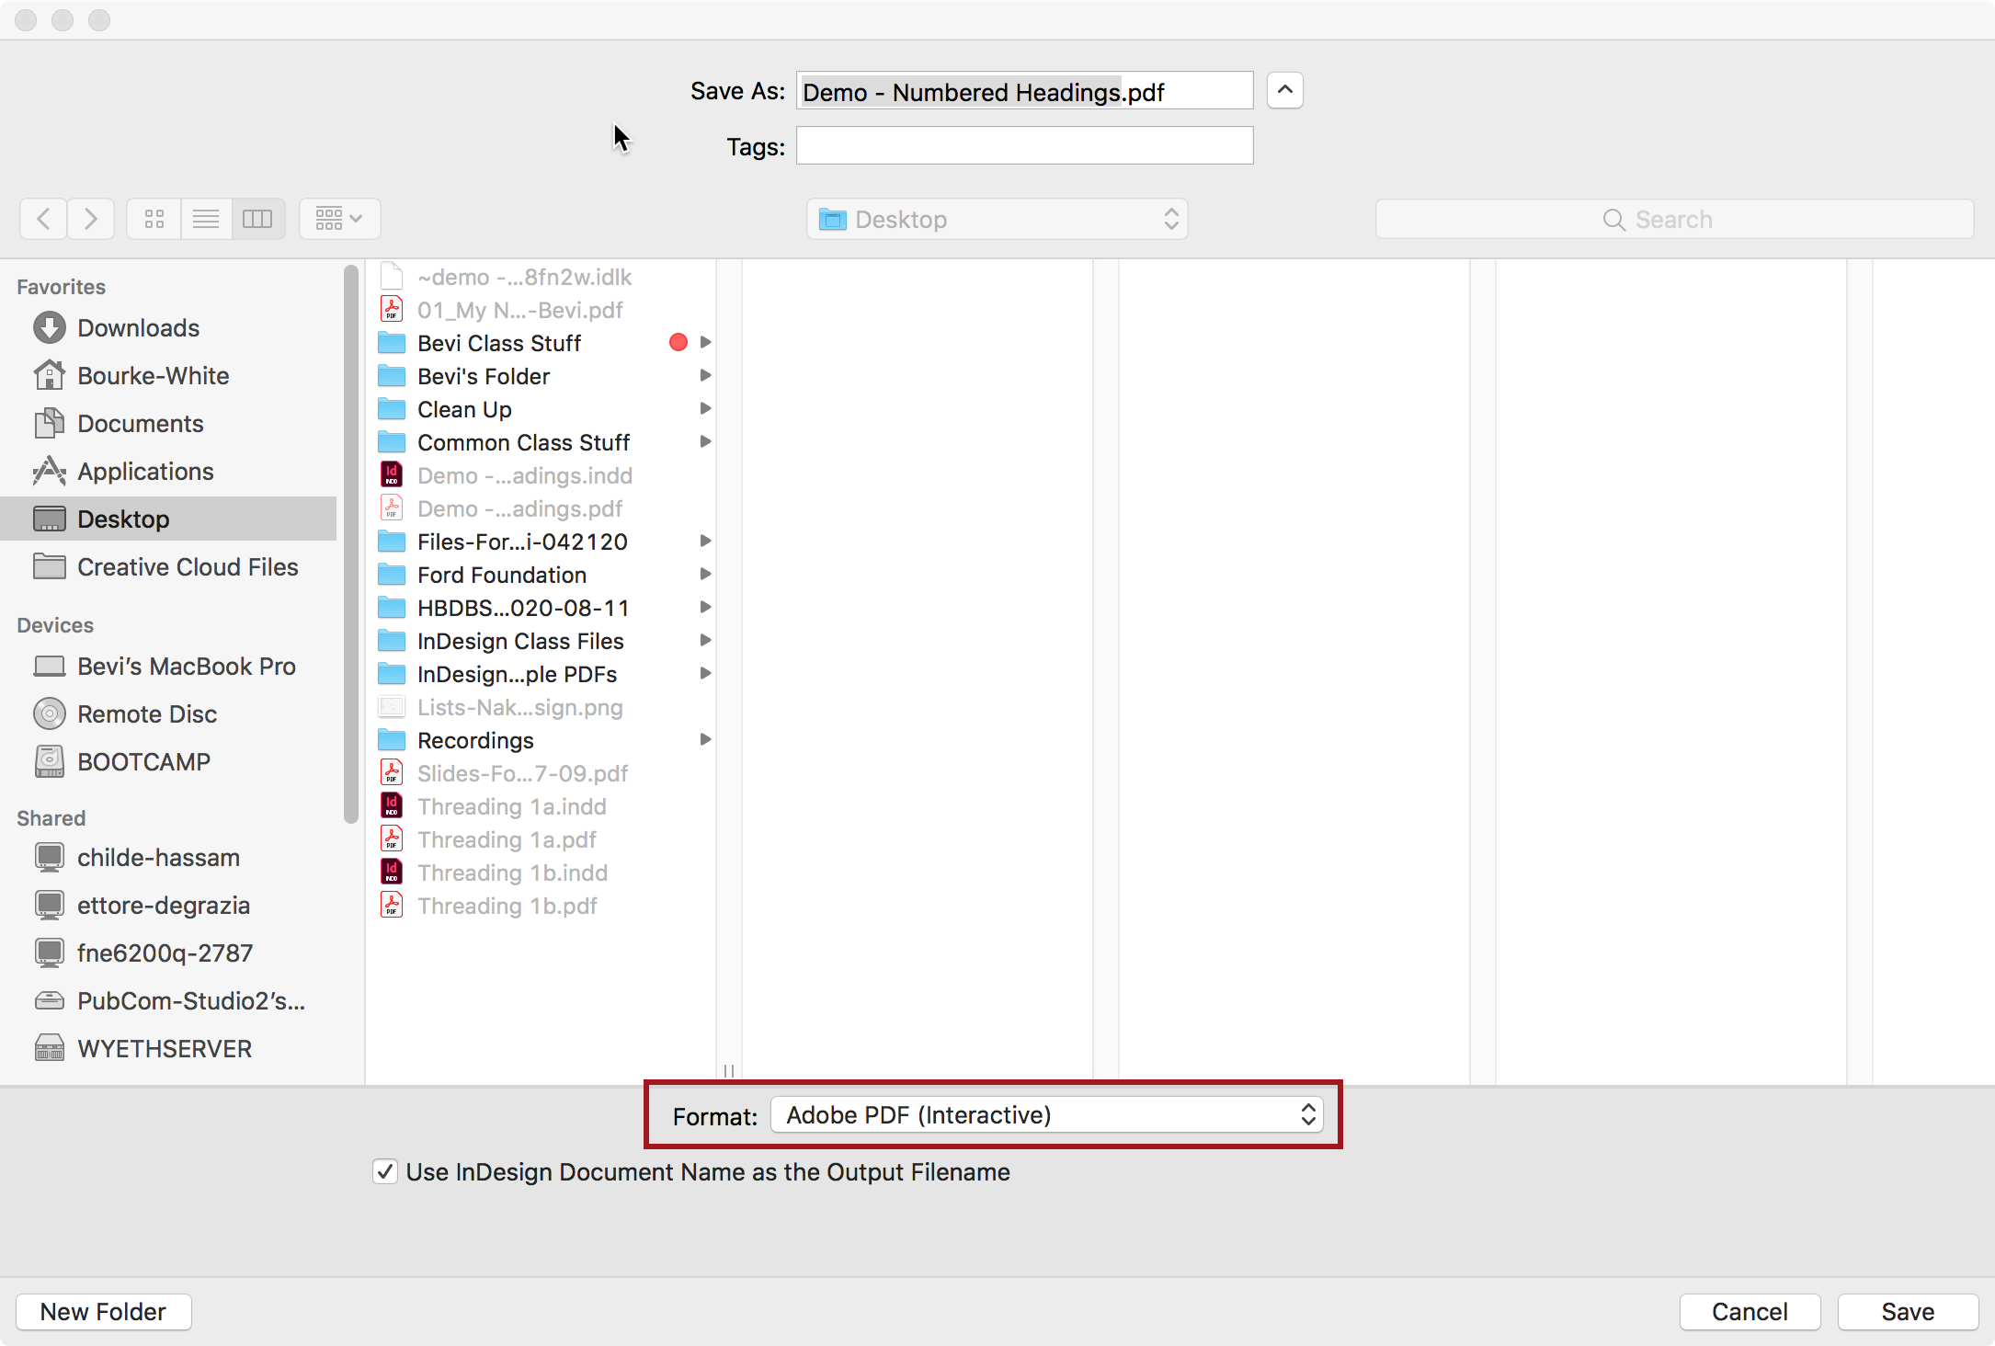Open the Desktop location dropdown

pos(996,219)
